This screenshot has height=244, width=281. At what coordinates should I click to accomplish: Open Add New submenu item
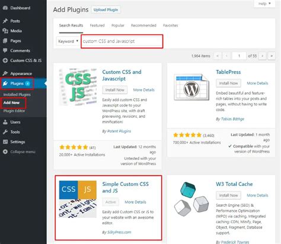[x=11, y=102]
